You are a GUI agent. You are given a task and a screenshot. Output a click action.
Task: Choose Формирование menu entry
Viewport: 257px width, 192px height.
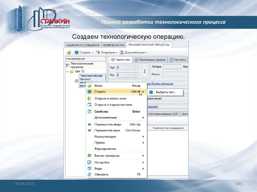click(116, 149)
